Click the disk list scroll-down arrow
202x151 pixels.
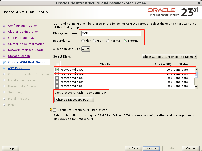coord(196,87)
